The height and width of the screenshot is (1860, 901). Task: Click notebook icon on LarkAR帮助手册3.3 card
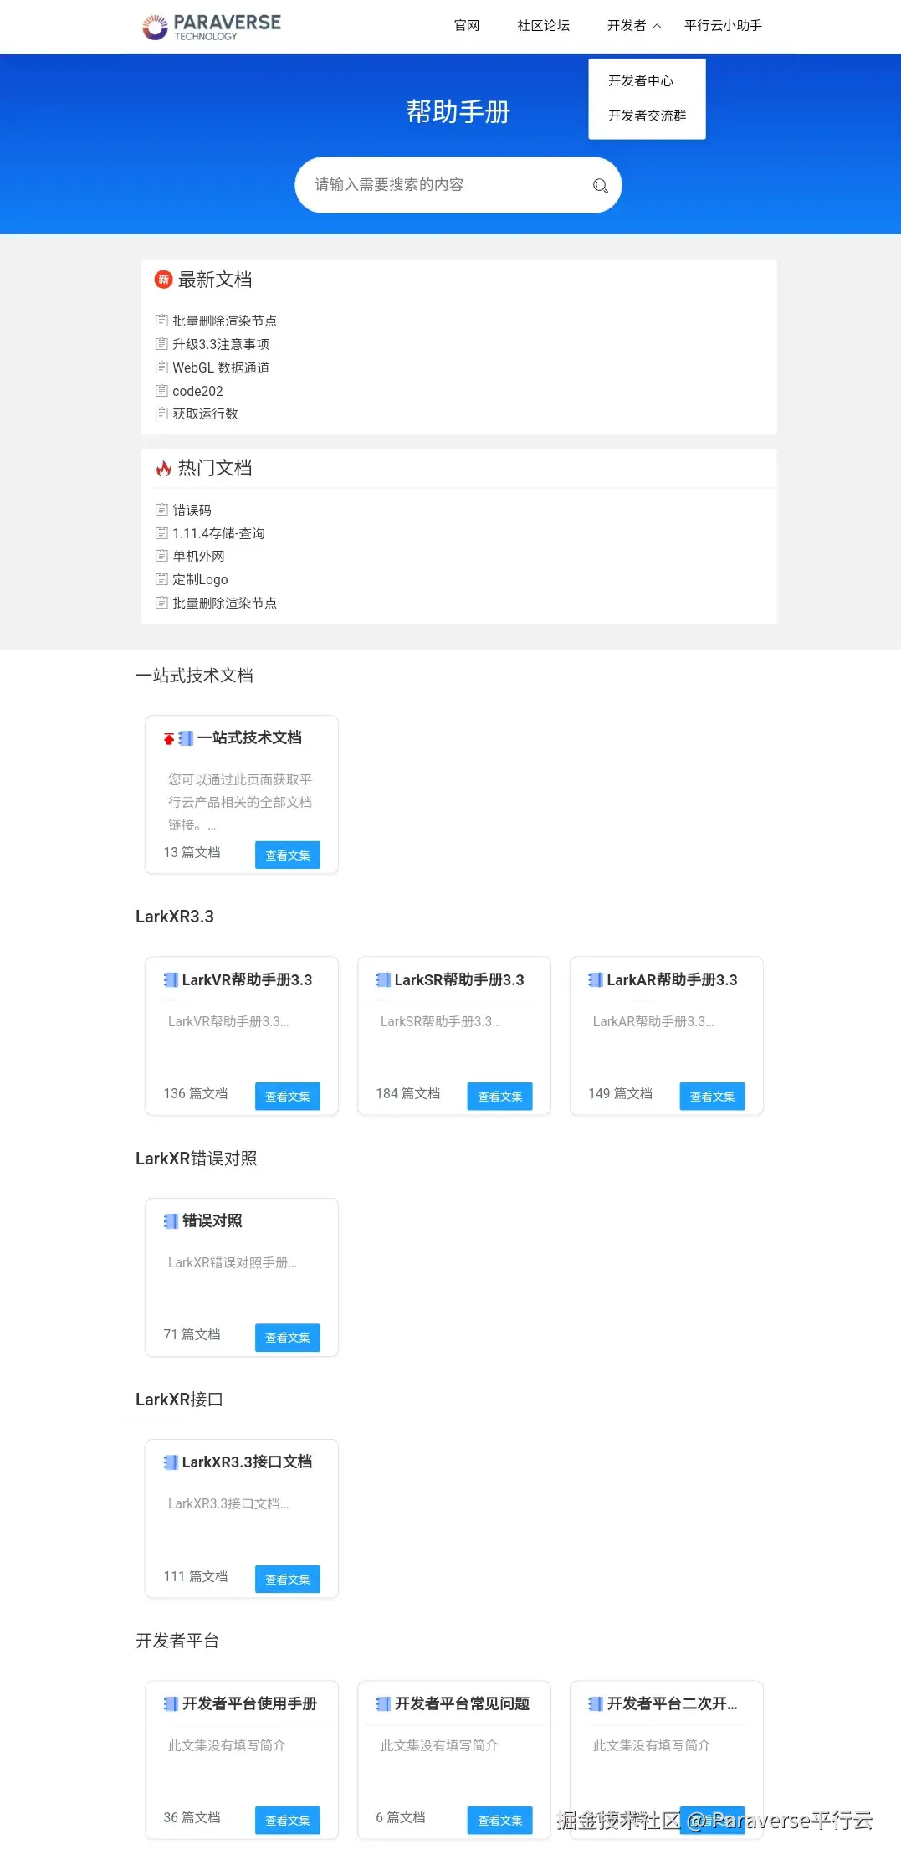pyautogui.click(x=596, y=980)
